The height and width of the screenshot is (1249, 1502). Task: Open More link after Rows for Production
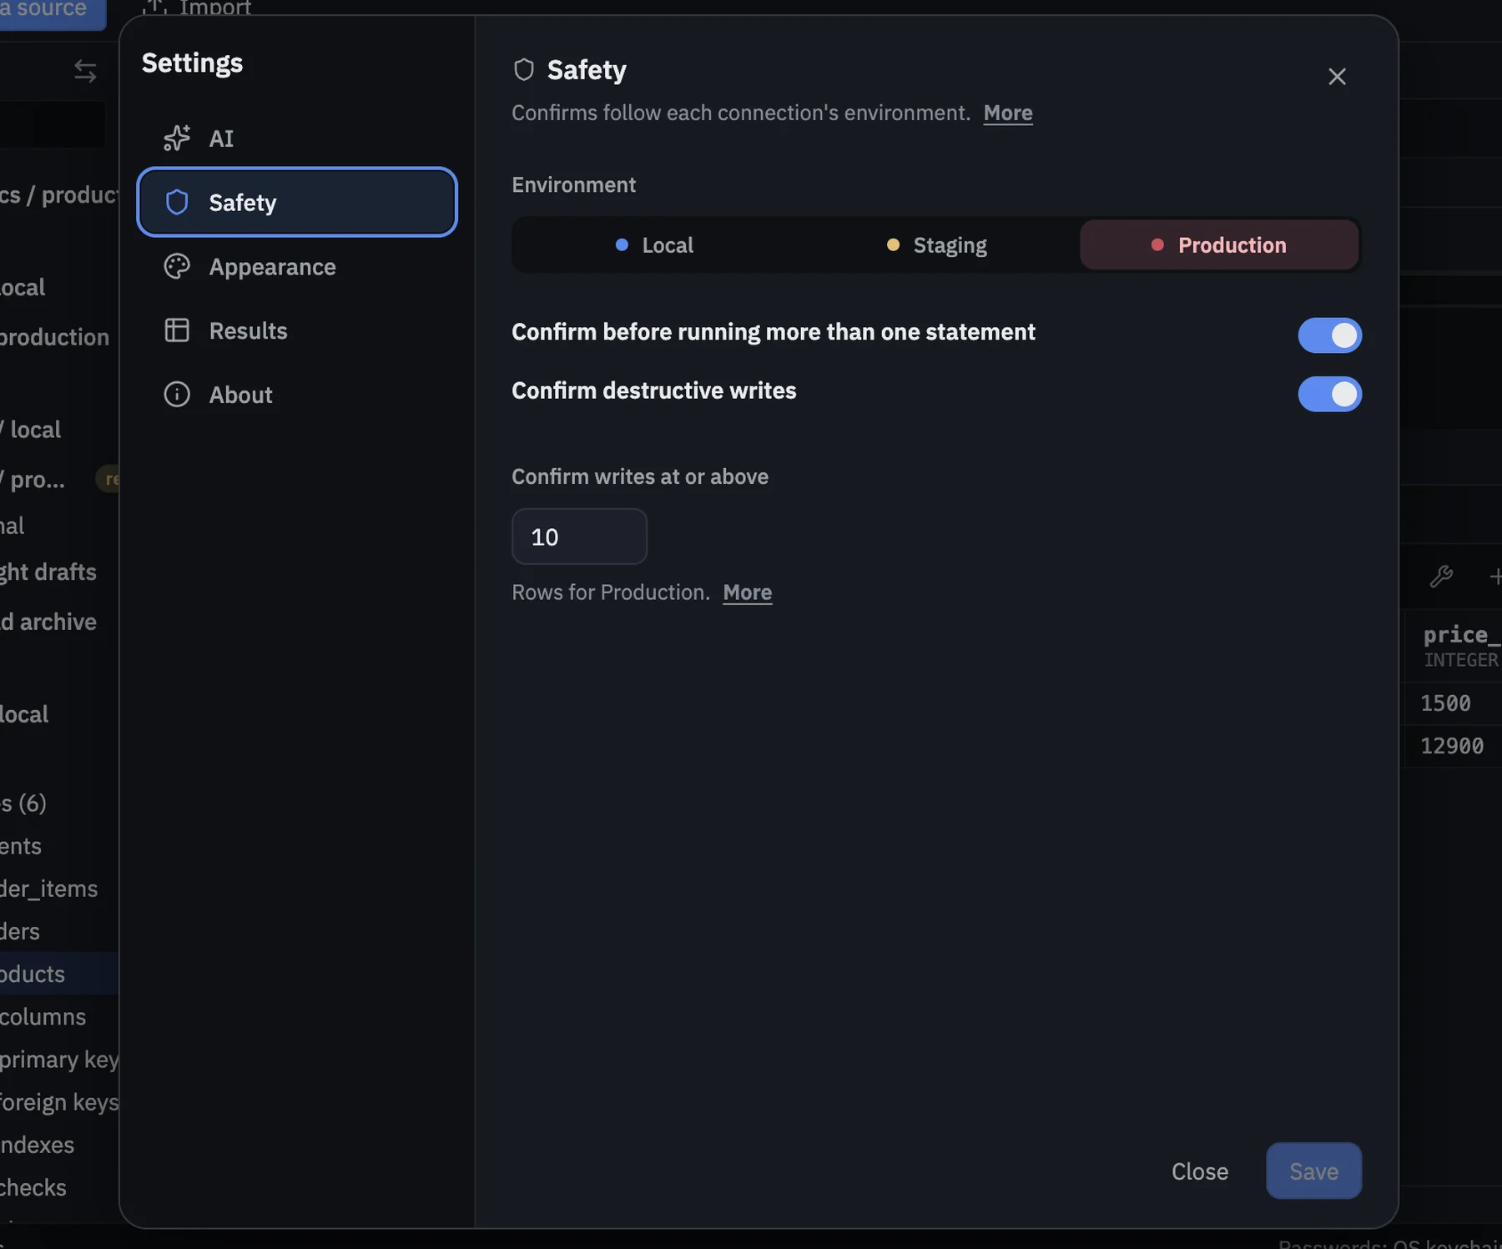(747, 592)
